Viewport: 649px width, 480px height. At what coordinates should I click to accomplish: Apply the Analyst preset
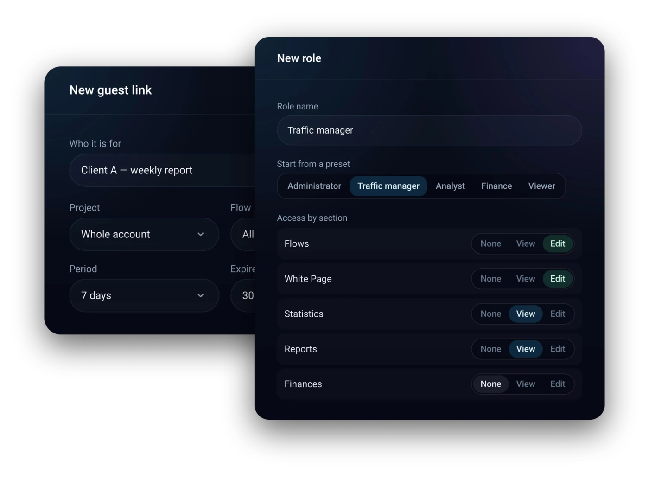click(450, 186)
